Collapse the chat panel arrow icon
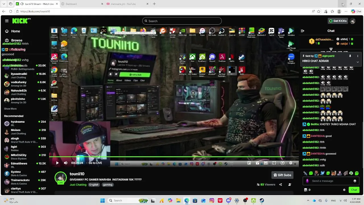The image size is (364, 205). (303, 31)
